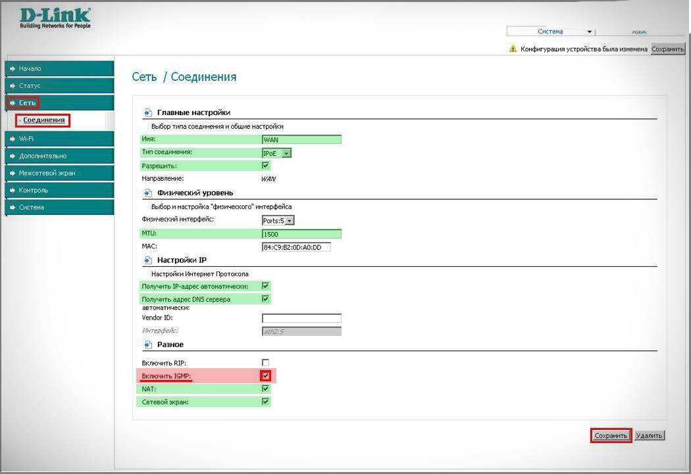Click the arrow icon beside Wi-Fi

click(13, 139)
